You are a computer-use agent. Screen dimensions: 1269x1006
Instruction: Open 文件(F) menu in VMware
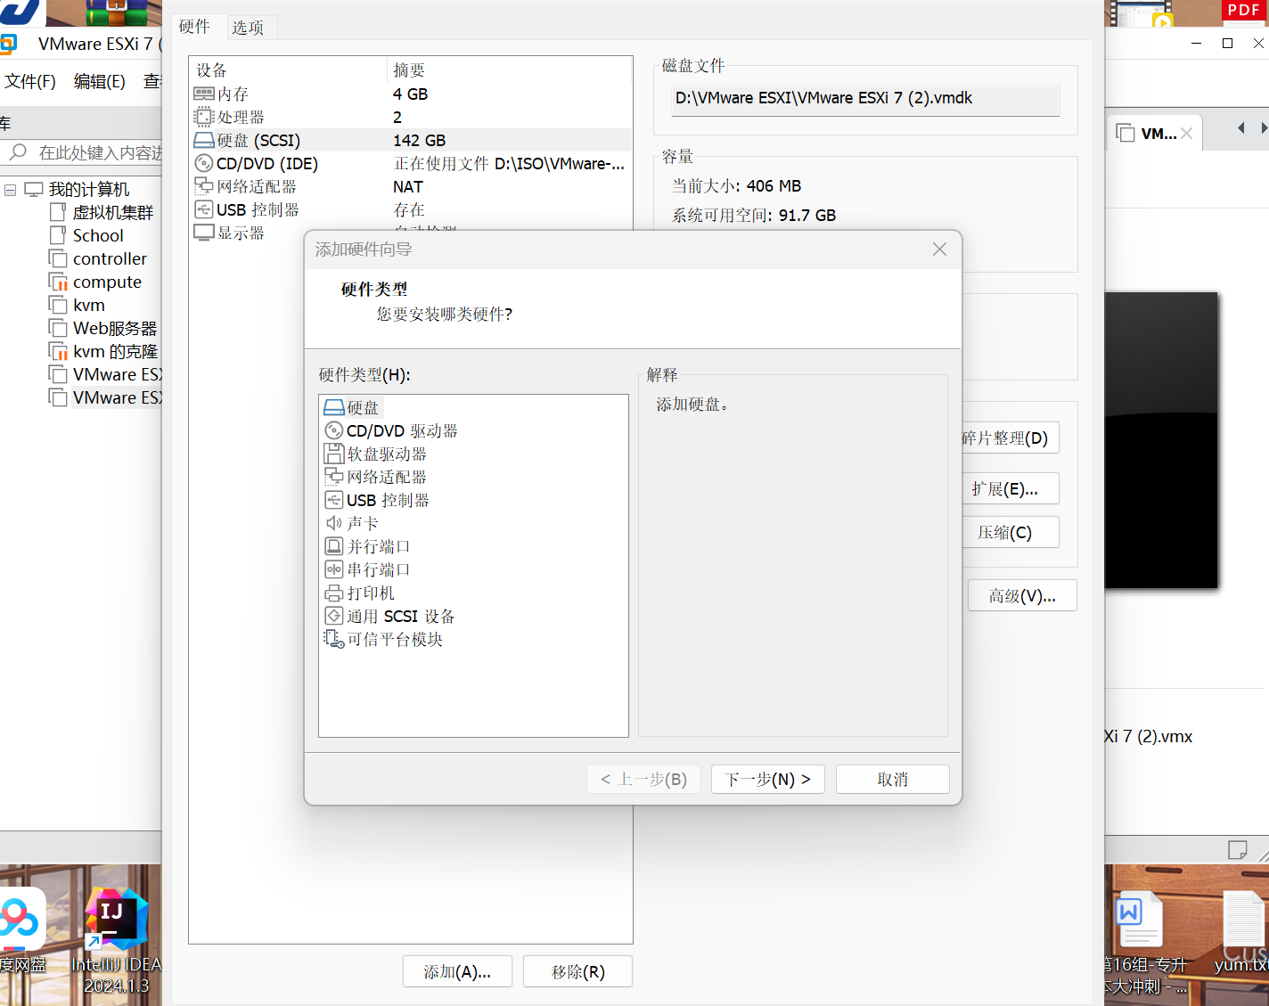(x=30, y=81)
